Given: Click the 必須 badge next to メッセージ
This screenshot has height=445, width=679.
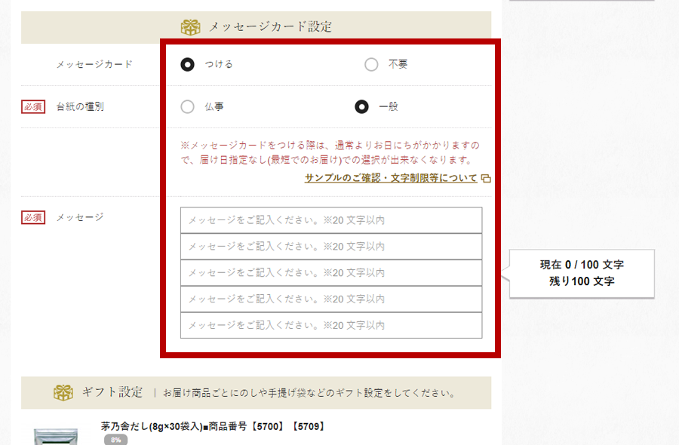Looking at the screenshot, I should 33,217.
